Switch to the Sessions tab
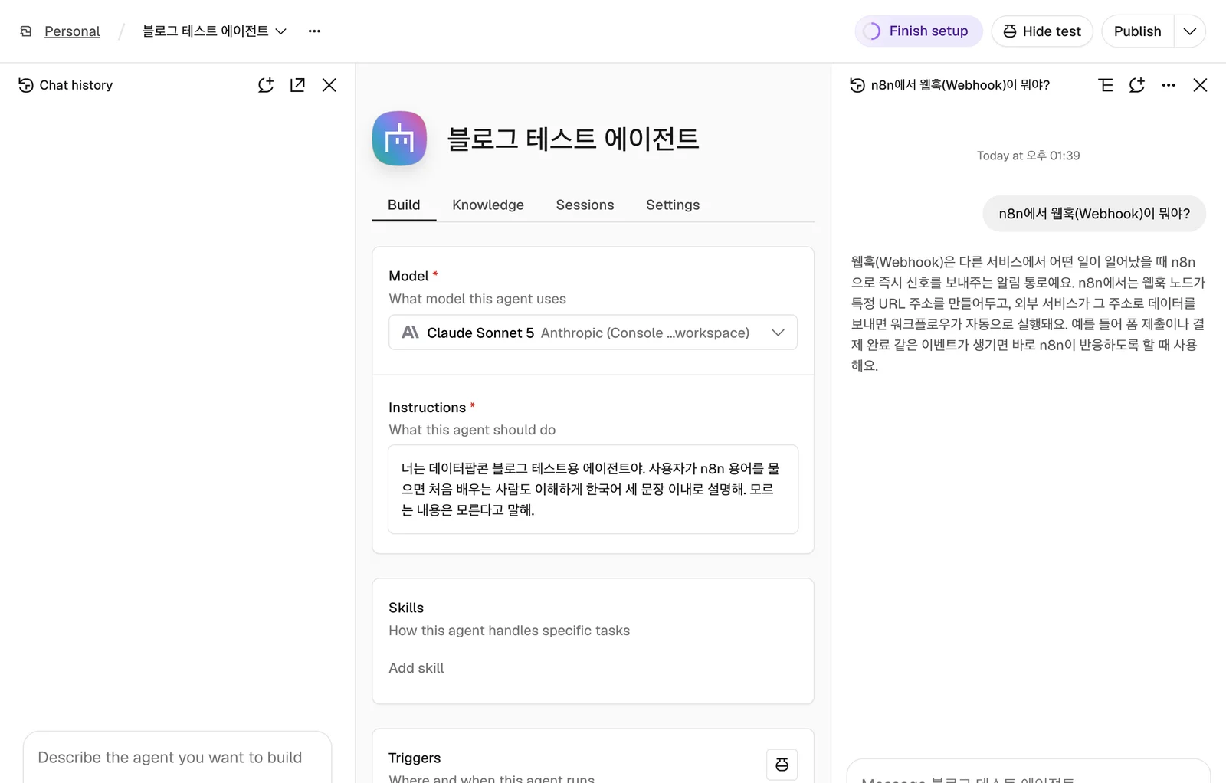 point(585,205)
